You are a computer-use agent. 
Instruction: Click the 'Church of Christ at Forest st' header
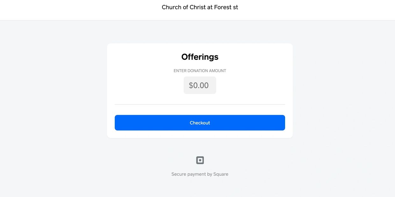pos(200,7)
